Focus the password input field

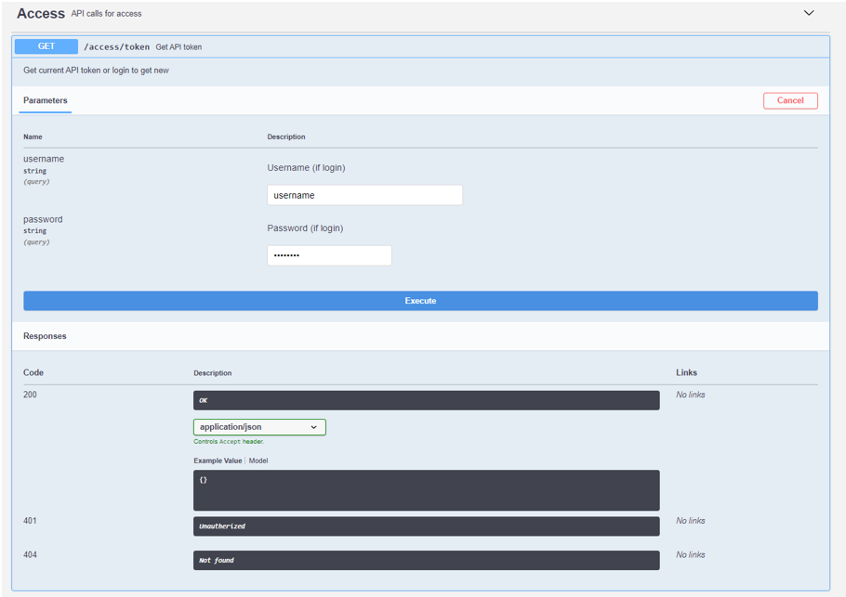329,255
